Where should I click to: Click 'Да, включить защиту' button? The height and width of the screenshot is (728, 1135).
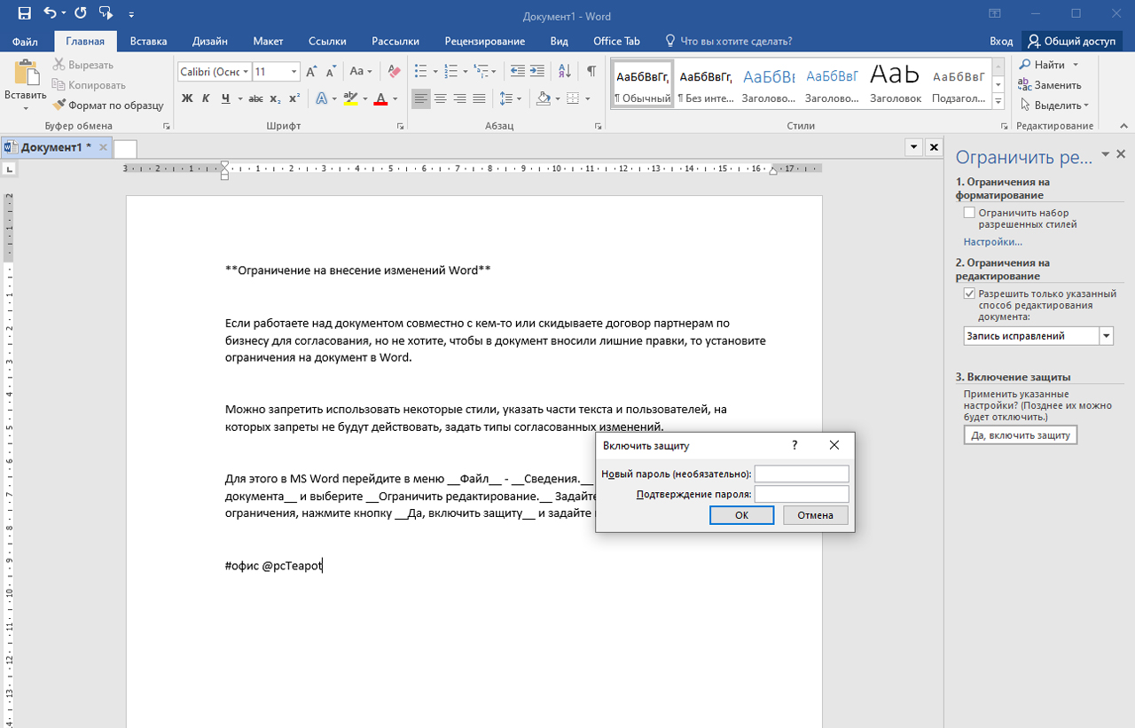(1021, 435)
